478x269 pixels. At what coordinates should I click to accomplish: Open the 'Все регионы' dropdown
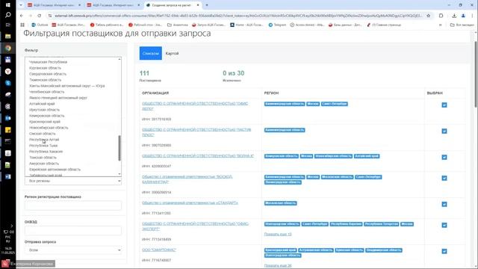coord(73,181)
